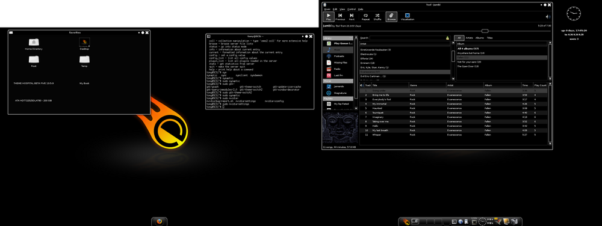The width and height of the screenshot is (602, 226).
Task: Click the globe browser icon on shelf
Action: [x=460, y=222]
